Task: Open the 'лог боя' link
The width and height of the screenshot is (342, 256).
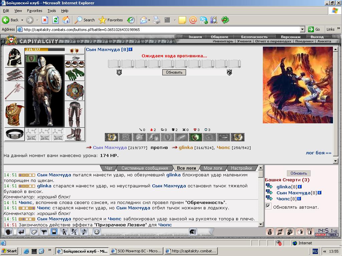Action: coord(318,153)
